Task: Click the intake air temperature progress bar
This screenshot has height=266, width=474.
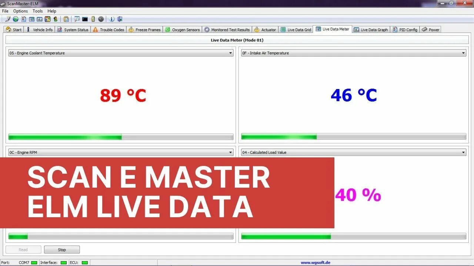Action: pos(354,137)
